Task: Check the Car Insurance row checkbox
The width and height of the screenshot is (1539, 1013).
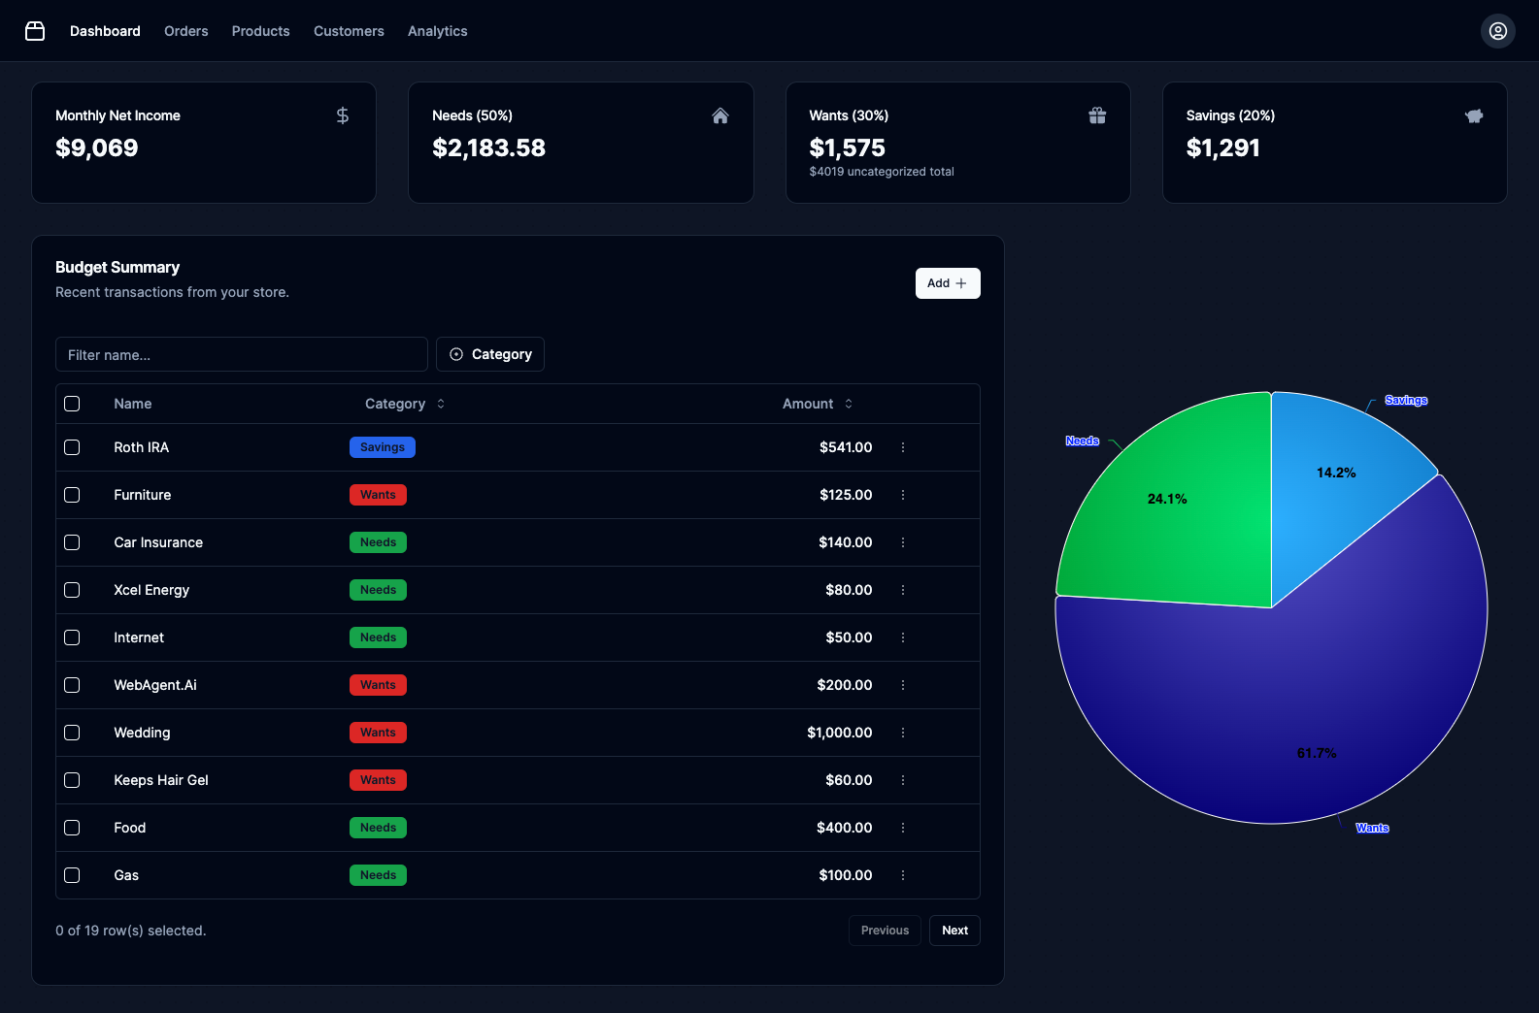Action: tap(72, 542)
